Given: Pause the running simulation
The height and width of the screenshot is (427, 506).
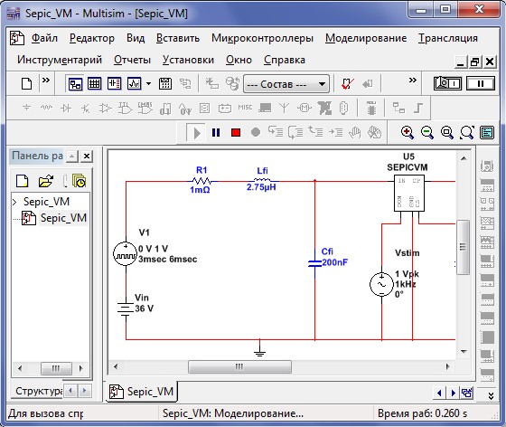Looking at the screenshot, I should click(x=216, y=133).
